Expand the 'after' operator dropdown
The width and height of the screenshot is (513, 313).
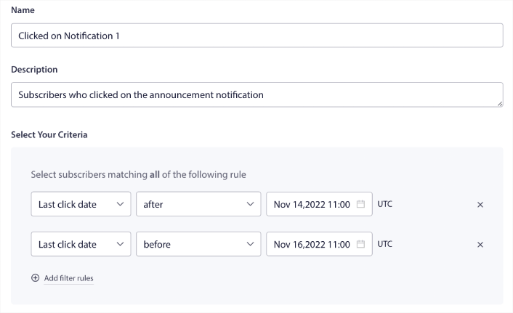click(x=197, y=205)
